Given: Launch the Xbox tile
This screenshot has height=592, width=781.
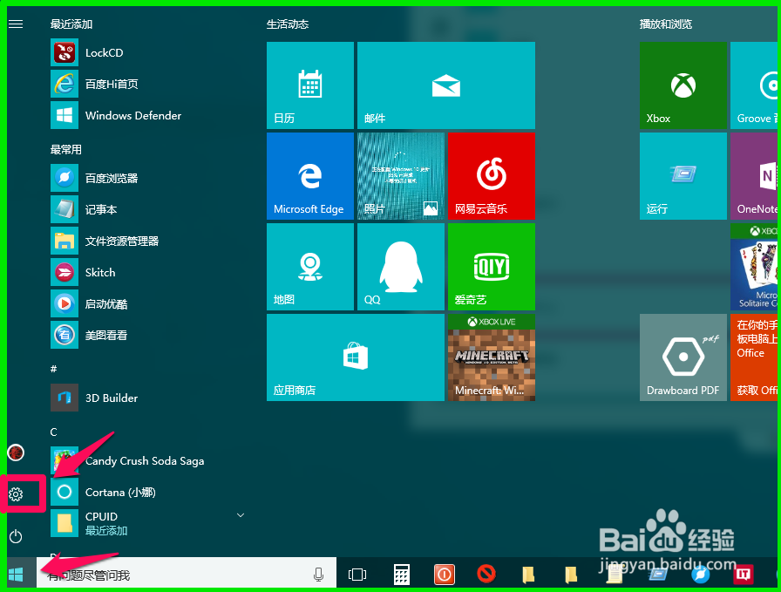Looking at the screenshot, I should pos(683,85).
